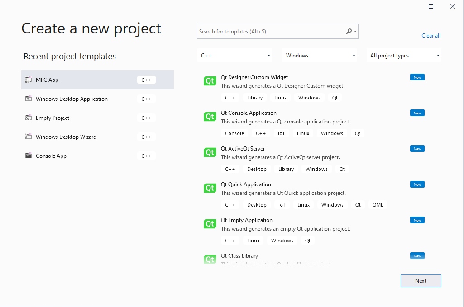Screen dimensions: 464x307
Task: Select Qt ActiveQt Server title
Action: click(x=243, y=149)
